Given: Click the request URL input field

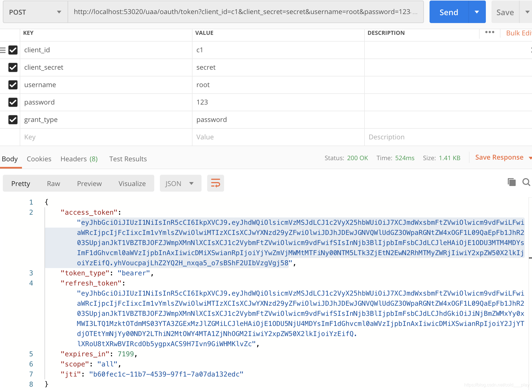Looking at the screenshot, I should 245,12.
